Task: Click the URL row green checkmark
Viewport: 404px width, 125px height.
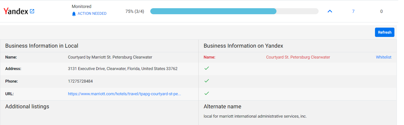Action: pos(207,93)
